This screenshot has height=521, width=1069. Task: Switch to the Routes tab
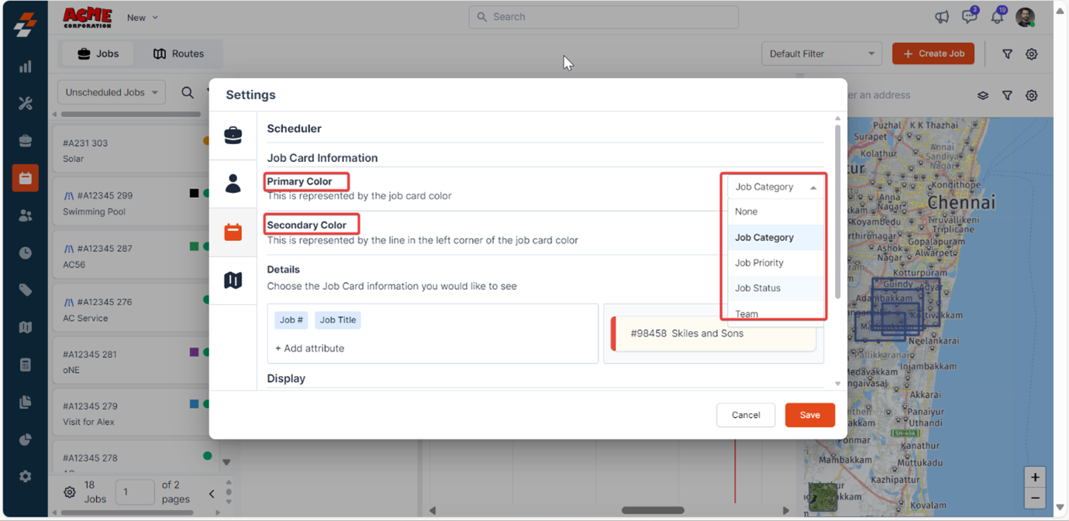pyautogui.click(x=178, y=53)
